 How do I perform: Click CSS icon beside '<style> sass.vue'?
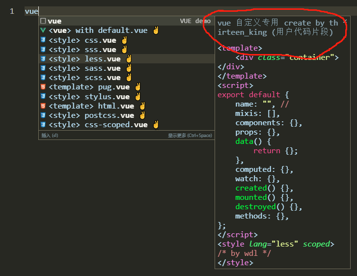coord(43,68)
